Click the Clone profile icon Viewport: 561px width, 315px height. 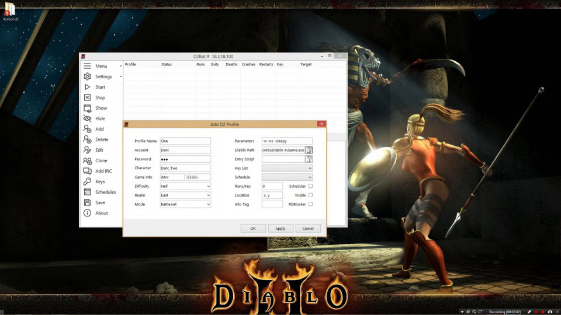pyautogui.click(x=87, y=160)
